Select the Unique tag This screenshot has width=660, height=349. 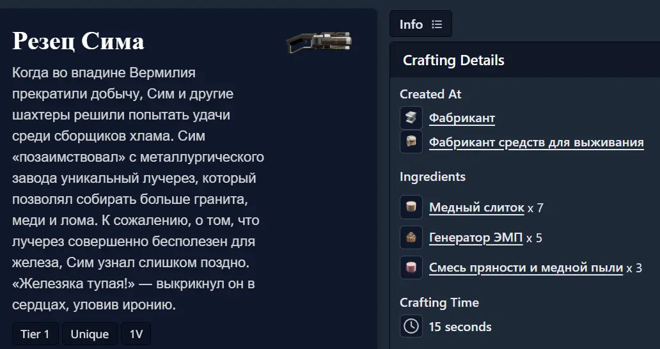point(90,334)
